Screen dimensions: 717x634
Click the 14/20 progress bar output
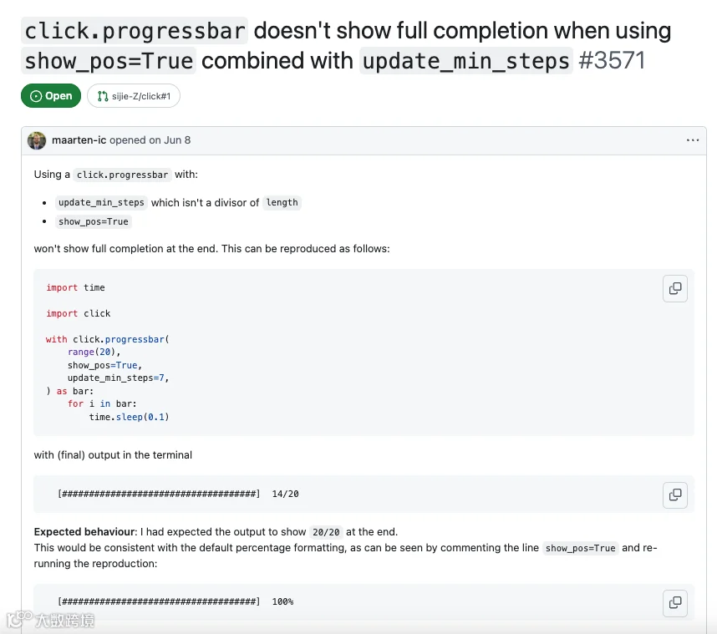[x=178, y=495]
